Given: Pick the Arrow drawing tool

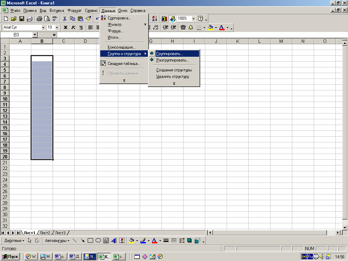Looking at the screenshot, I should point(83,241).
